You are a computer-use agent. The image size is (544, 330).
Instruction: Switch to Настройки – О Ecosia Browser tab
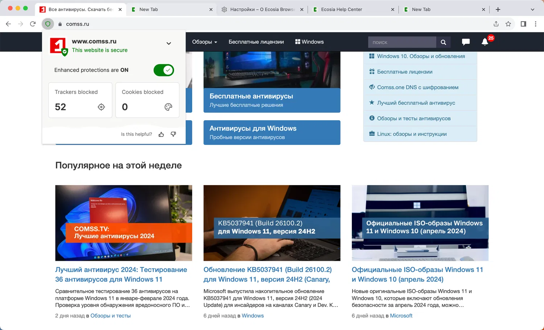pos(262,9)
